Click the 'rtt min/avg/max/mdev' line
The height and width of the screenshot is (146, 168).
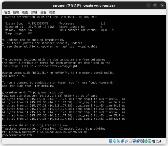(x=45, y=132)
